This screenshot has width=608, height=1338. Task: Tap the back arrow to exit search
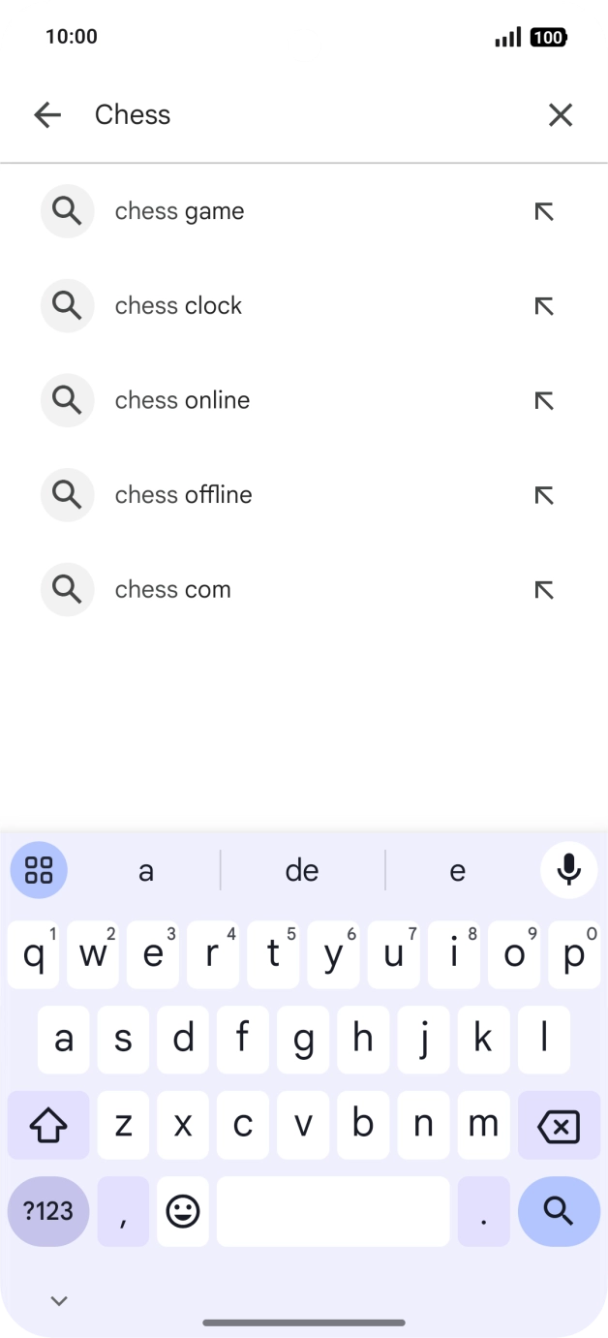point(47,114)
